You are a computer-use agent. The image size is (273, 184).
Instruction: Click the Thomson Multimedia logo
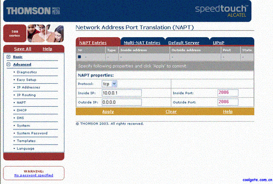pyautogui.click(x=34, y=10)
